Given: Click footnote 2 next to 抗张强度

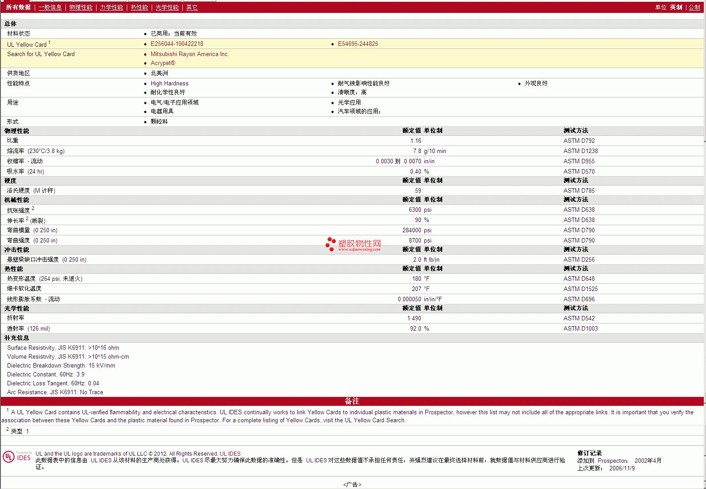Looking at the screenshot, I should [33, 208].
